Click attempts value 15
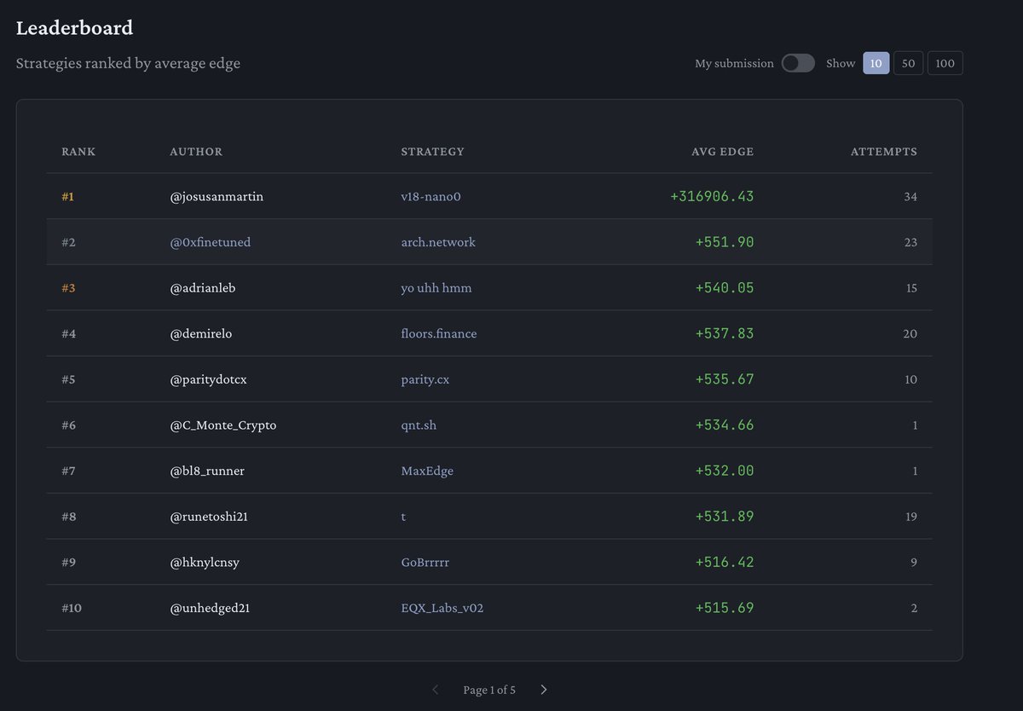This screenshot has height=711, width=1023. click(x=911, y=288)
